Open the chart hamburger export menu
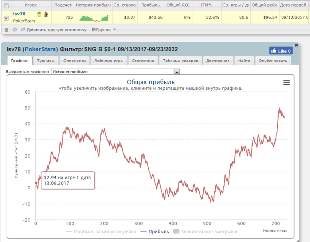This screenshot has width=310, height=242. tap(287, 83)
